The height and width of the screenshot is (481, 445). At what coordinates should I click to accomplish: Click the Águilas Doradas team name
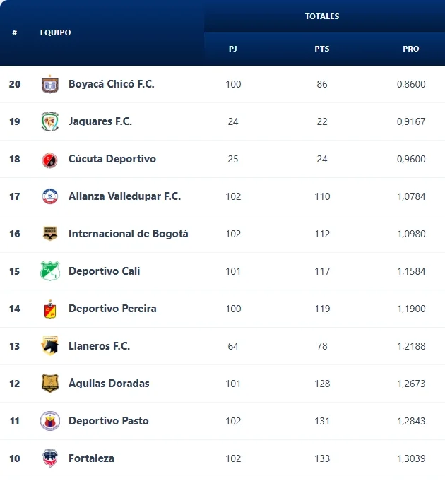pos(109,383)
